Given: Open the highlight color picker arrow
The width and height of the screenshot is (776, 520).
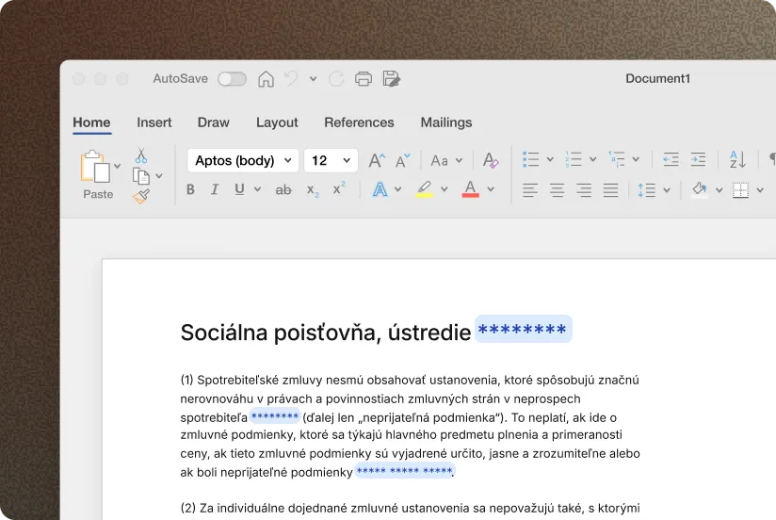Looking at the screenshot, I should [444, 189].
